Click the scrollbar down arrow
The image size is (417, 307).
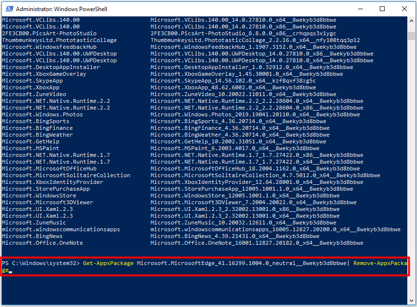[411, 300]
